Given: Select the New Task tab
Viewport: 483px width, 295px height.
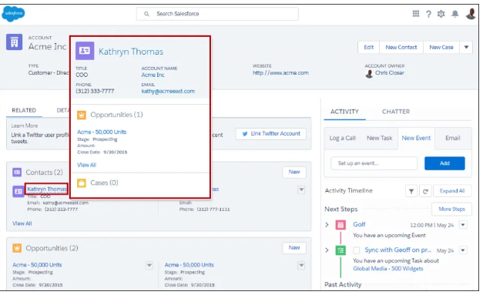Looking at the screenshot, I should (380, 138).
